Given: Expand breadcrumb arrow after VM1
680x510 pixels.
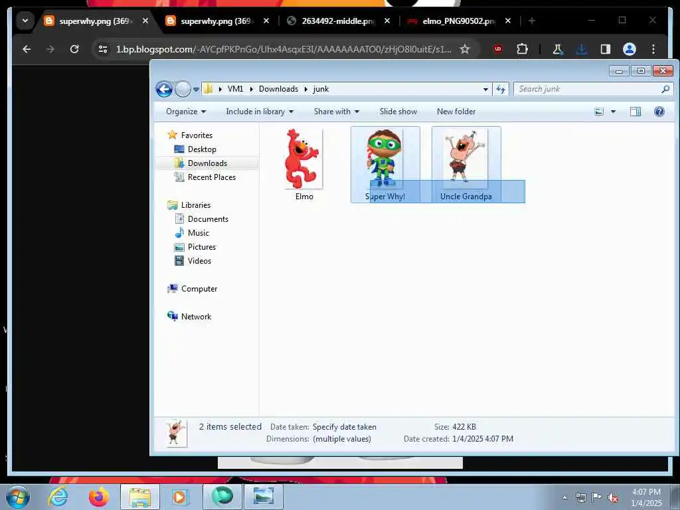Looking at the screenshot, I should point(251,90).
